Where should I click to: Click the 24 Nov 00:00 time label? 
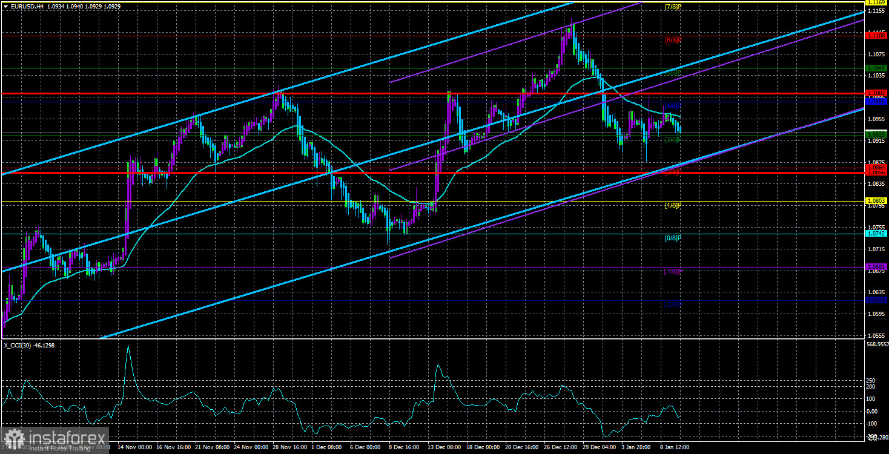(251, 447)
